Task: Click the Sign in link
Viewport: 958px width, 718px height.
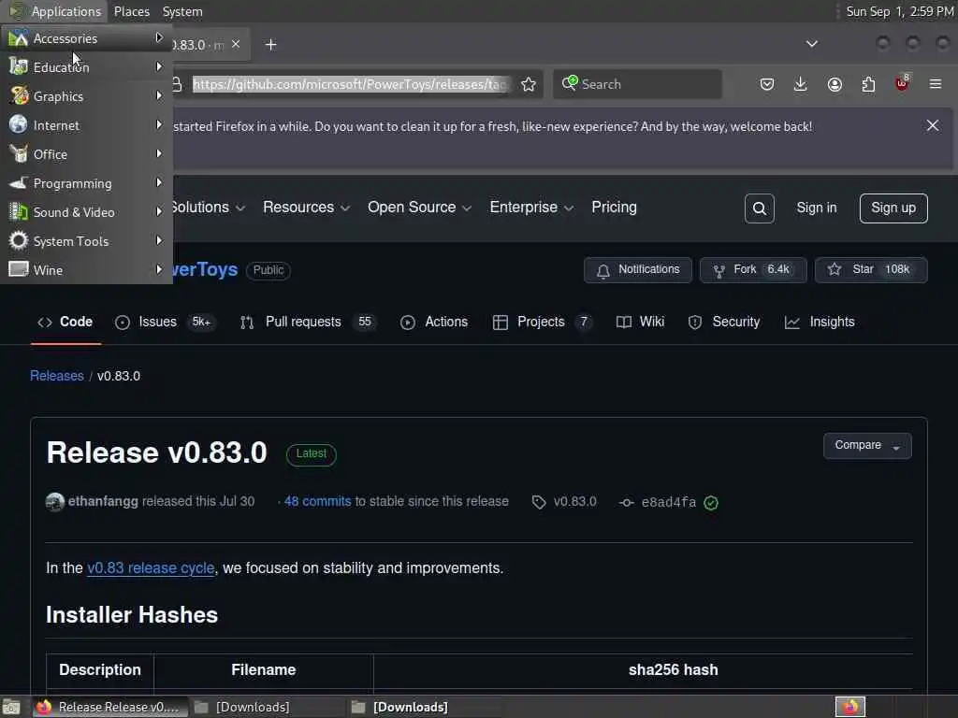Action: point(816,208)
